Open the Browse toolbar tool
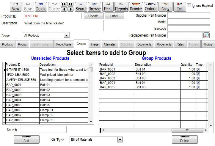 (x=95, y=7)
